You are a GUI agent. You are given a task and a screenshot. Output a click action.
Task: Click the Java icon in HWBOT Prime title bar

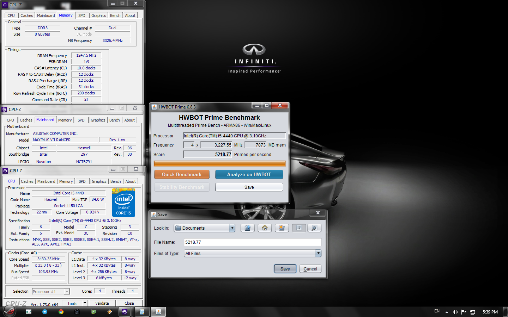coord(154,107)
